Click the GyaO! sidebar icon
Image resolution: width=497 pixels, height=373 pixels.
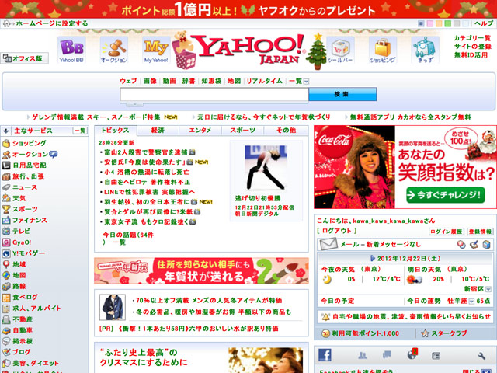(6, 242)
